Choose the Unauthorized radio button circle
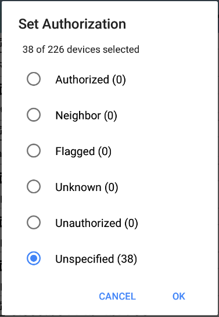 click(34, 222)
